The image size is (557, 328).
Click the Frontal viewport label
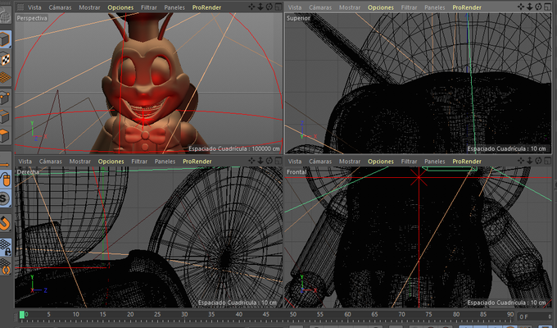point(297,172)
